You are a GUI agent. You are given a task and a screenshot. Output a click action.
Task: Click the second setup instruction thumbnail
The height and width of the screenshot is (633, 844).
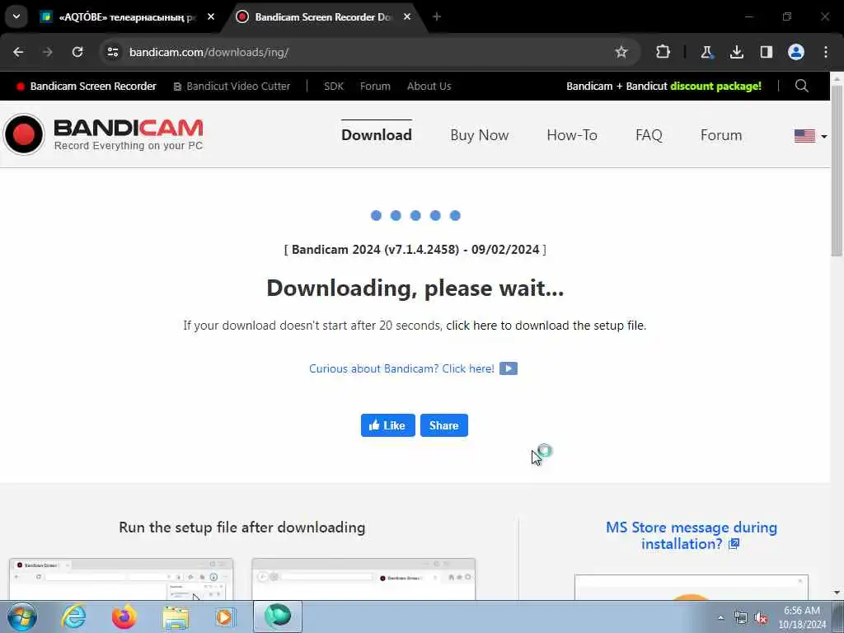363,579
